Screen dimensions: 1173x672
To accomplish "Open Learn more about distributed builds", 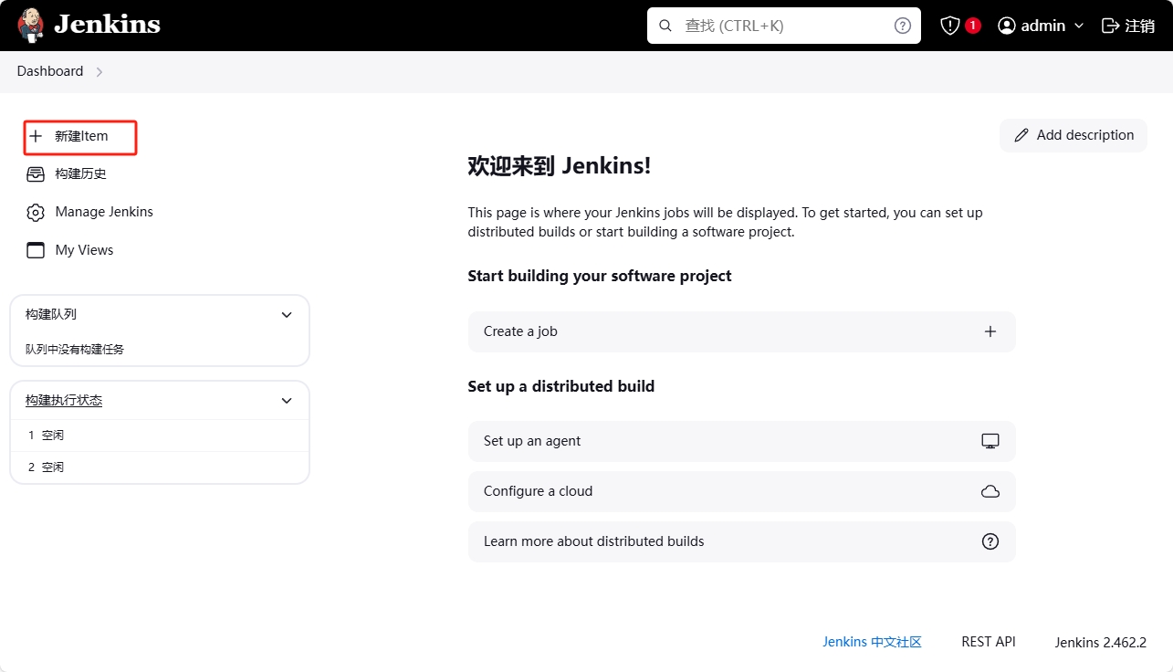I will coord(741,541).
